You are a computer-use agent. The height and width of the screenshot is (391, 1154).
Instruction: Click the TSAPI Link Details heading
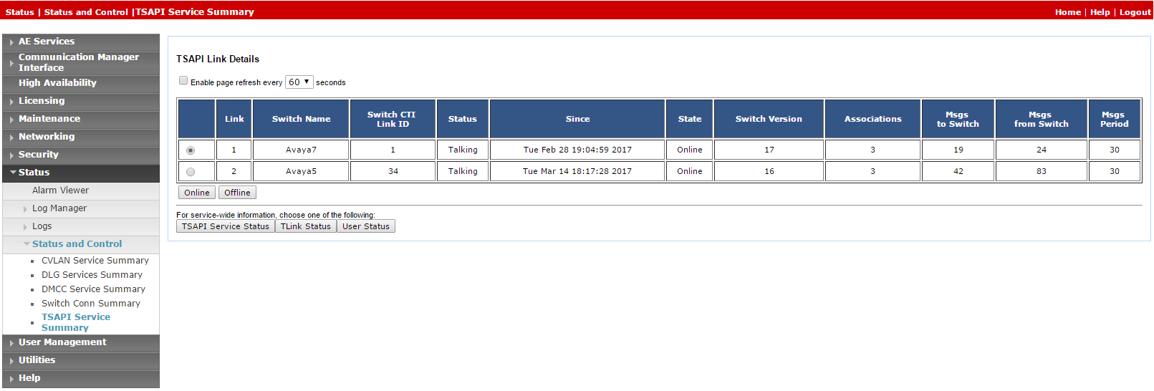[218, 59]
